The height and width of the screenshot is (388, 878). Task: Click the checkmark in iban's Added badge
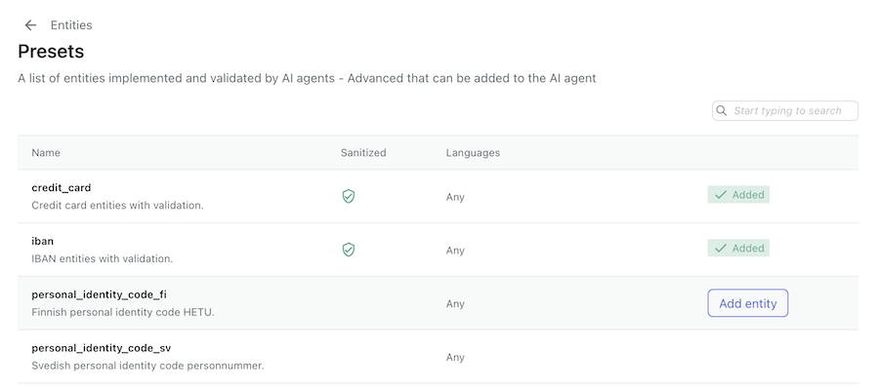coord(721,249)
